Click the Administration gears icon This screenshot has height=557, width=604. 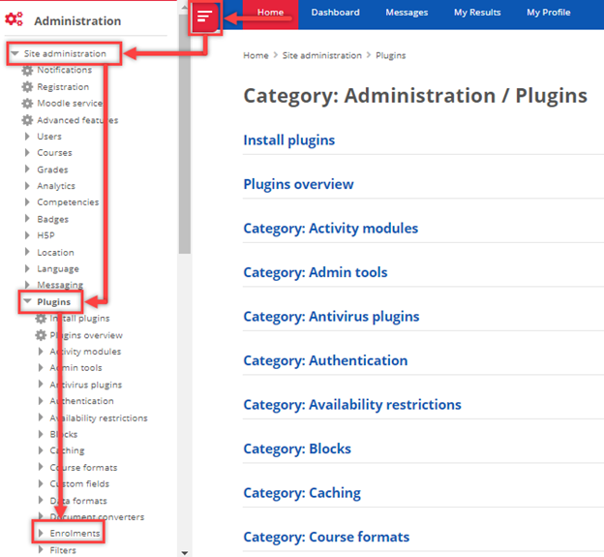(x=14, y=18)
